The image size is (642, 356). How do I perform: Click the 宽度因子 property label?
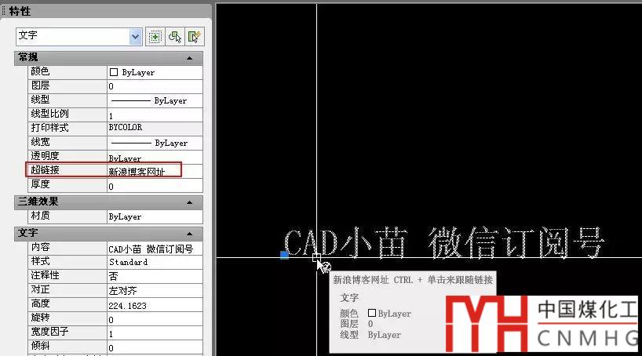tap(50, 332)
